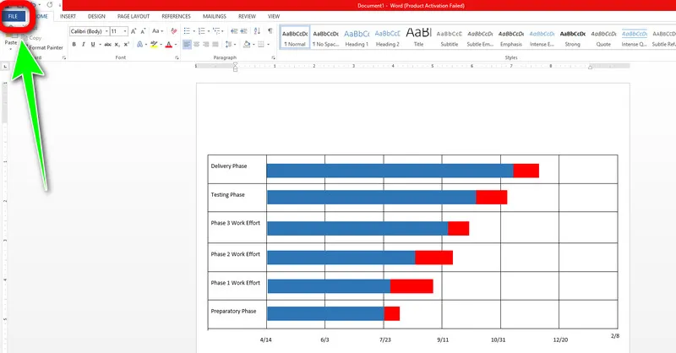
Task: Toggle strikethrough text formatting
Action: click(107, 44)
